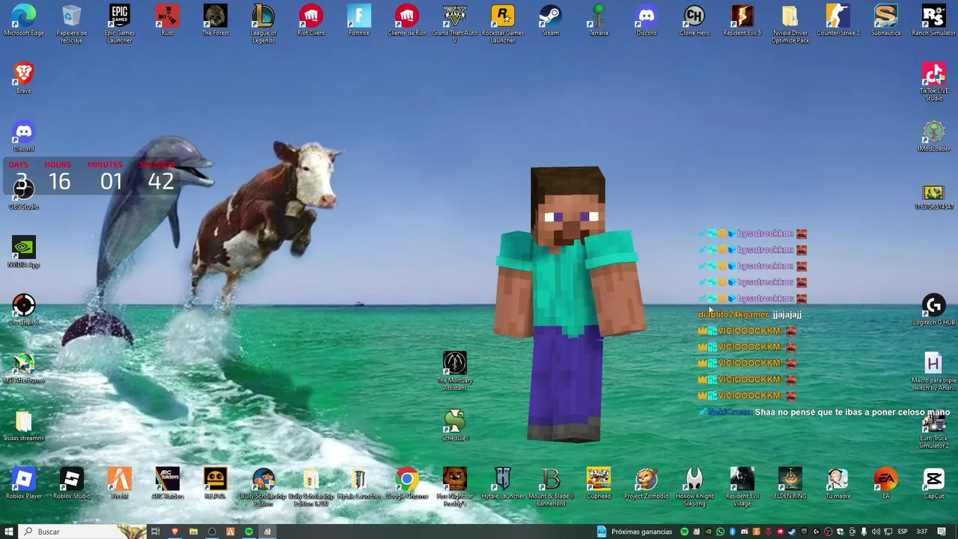Select the Schedule I desktop shortcut
The width and height of the screenshot is (958, 539).
(x=455, y=426)
